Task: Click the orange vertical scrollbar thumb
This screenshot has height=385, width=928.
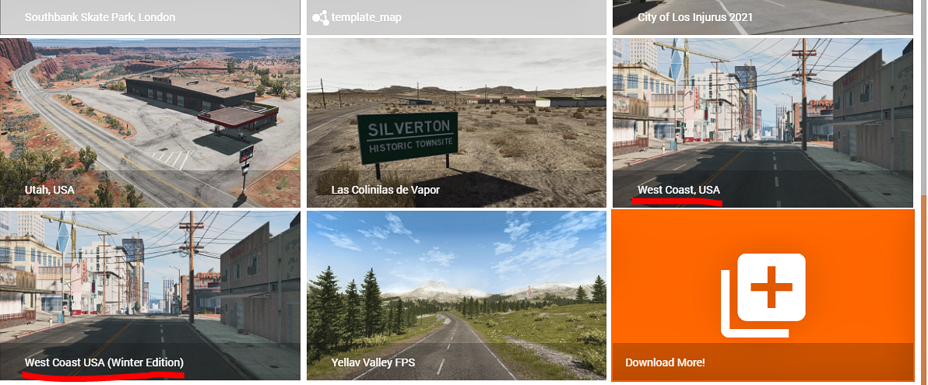Action: 924,290
